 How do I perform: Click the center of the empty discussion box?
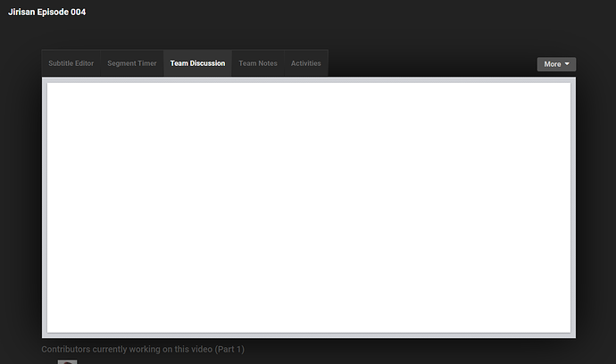coord(308,208)
